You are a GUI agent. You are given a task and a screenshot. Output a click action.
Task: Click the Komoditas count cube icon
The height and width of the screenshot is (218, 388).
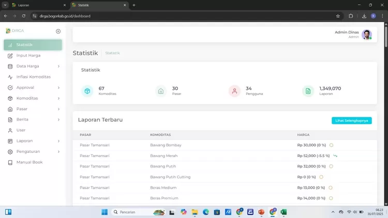[87, 91]
